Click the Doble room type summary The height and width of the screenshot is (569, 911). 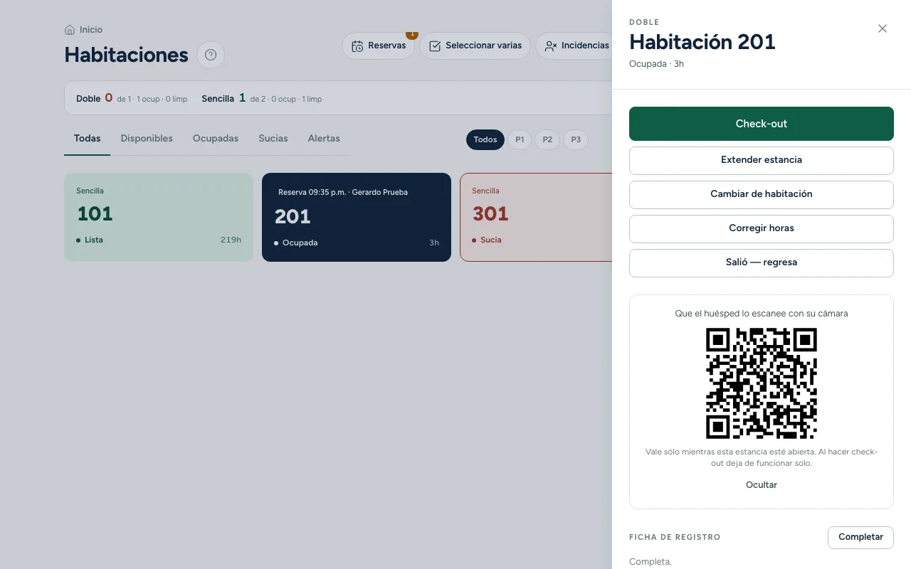[x=132, y=98]
